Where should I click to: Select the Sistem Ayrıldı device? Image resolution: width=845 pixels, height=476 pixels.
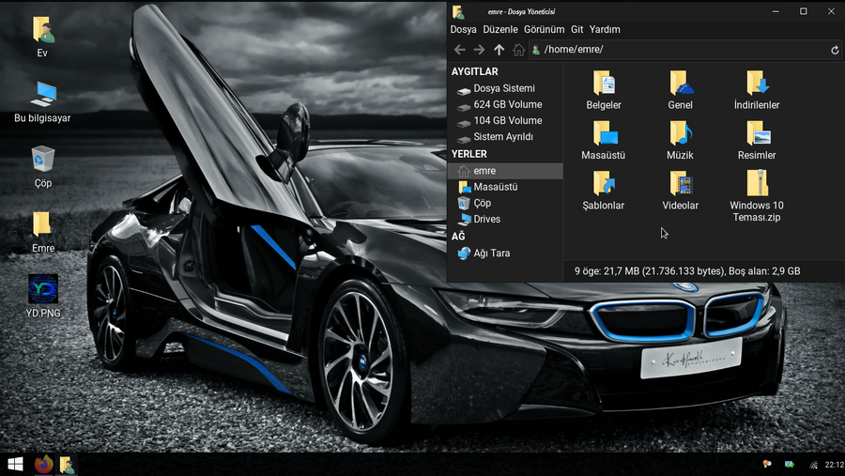[x=505, y=137]
